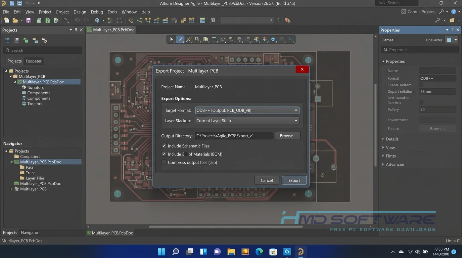Switch to the Fsopeter tab

coord(34,61)
